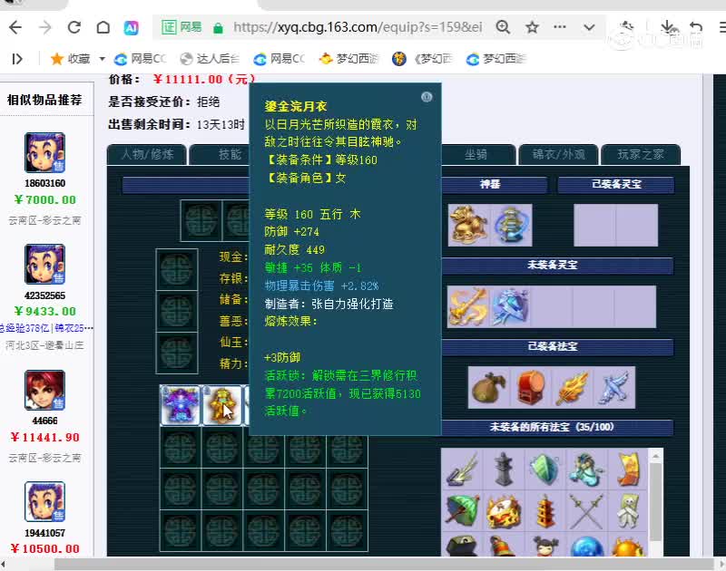Viewport: 726px width, 571px height.
Task: Expand the address bar dropdown chevron
Action: point(589,27)
